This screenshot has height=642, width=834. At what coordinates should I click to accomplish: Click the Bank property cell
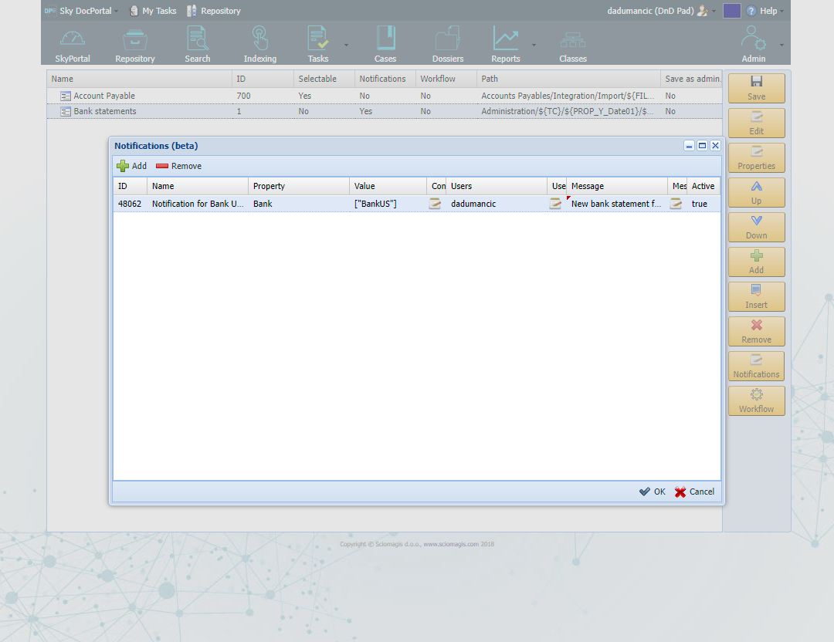pos(298,204)
